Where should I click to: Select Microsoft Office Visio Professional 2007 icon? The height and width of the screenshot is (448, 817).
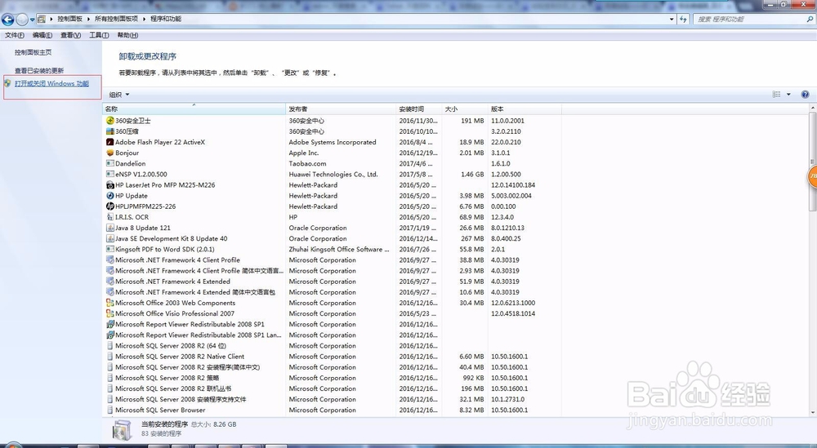(110, 313)
